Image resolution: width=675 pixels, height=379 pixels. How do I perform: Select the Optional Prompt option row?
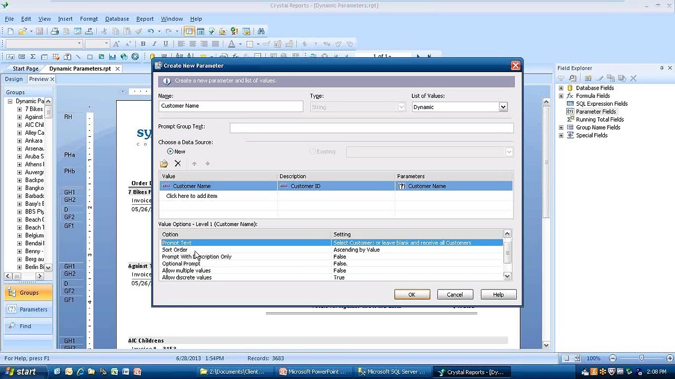coord(332,264)
